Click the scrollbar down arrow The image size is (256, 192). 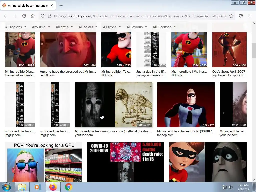coord(254,180)
